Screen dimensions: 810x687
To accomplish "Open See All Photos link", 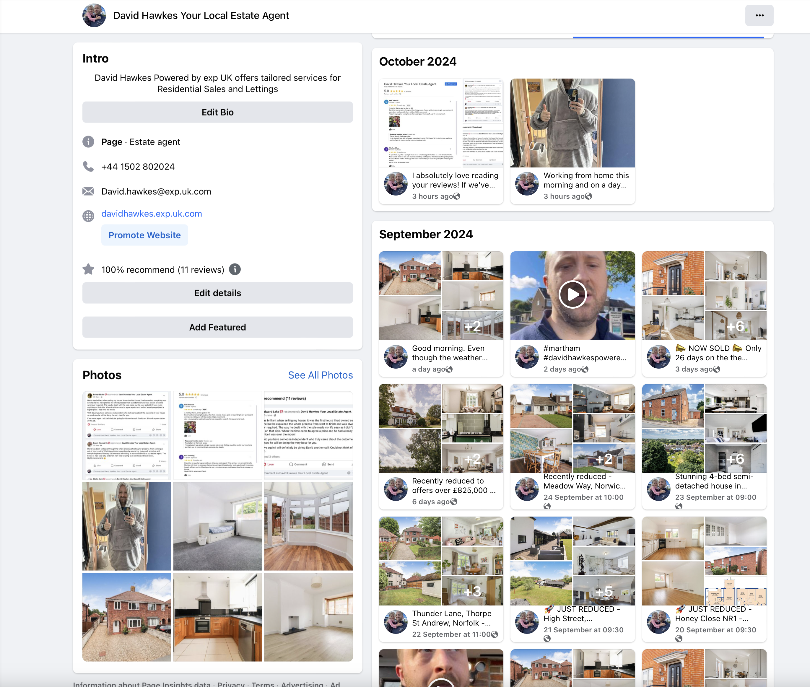I will pos(321,375).
